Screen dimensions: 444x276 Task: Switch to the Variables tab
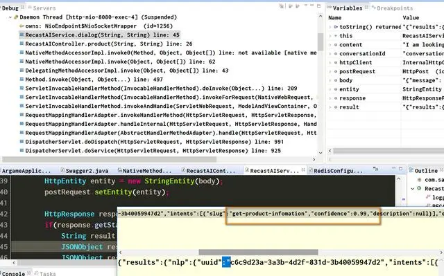point(347,8)
